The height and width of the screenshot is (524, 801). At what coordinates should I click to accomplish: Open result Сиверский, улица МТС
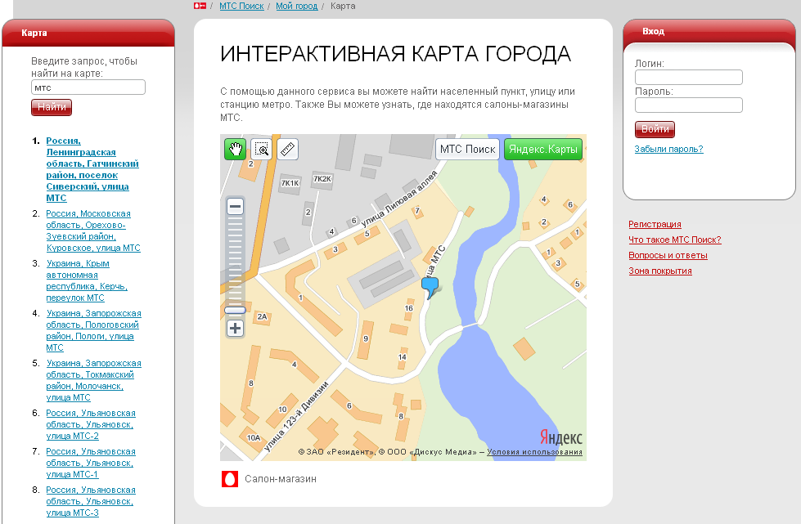92,169
